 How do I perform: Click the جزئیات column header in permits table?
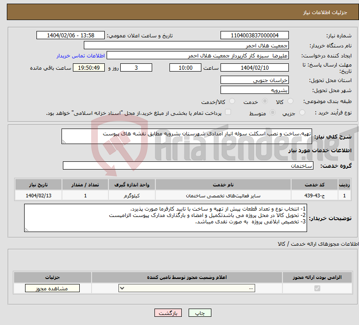(52, 277)
